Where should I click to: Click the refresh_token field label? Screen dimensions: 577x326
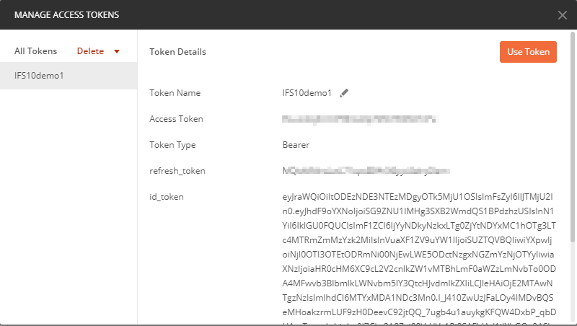[177, 171]
